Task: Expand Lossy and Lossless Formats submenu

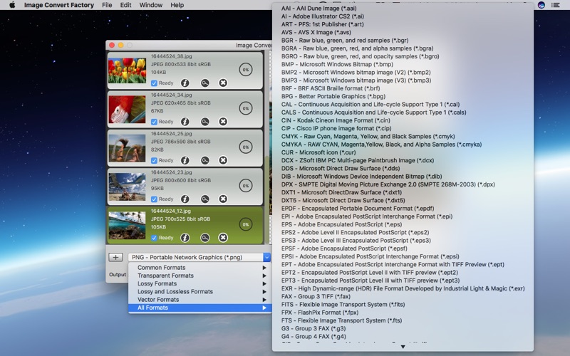Action: tap(200, 292)
